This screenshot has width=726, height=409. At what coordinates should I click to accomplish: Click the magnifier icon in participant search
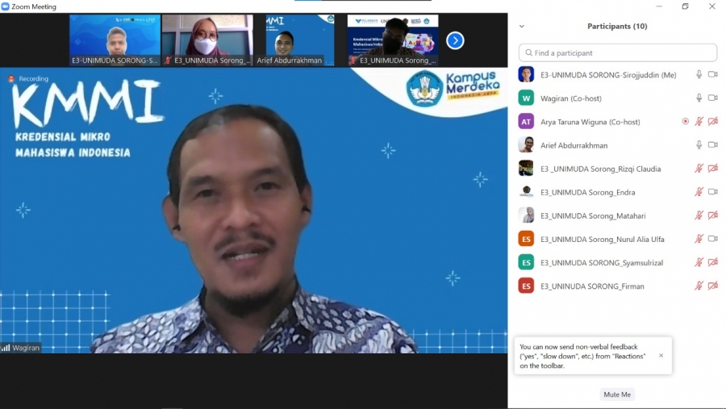pos(528,52)
